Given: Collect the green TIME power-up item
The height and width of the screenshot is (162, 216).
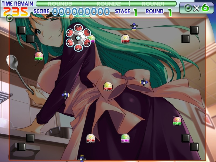Looking at the screenshot, I should [125, 138].
